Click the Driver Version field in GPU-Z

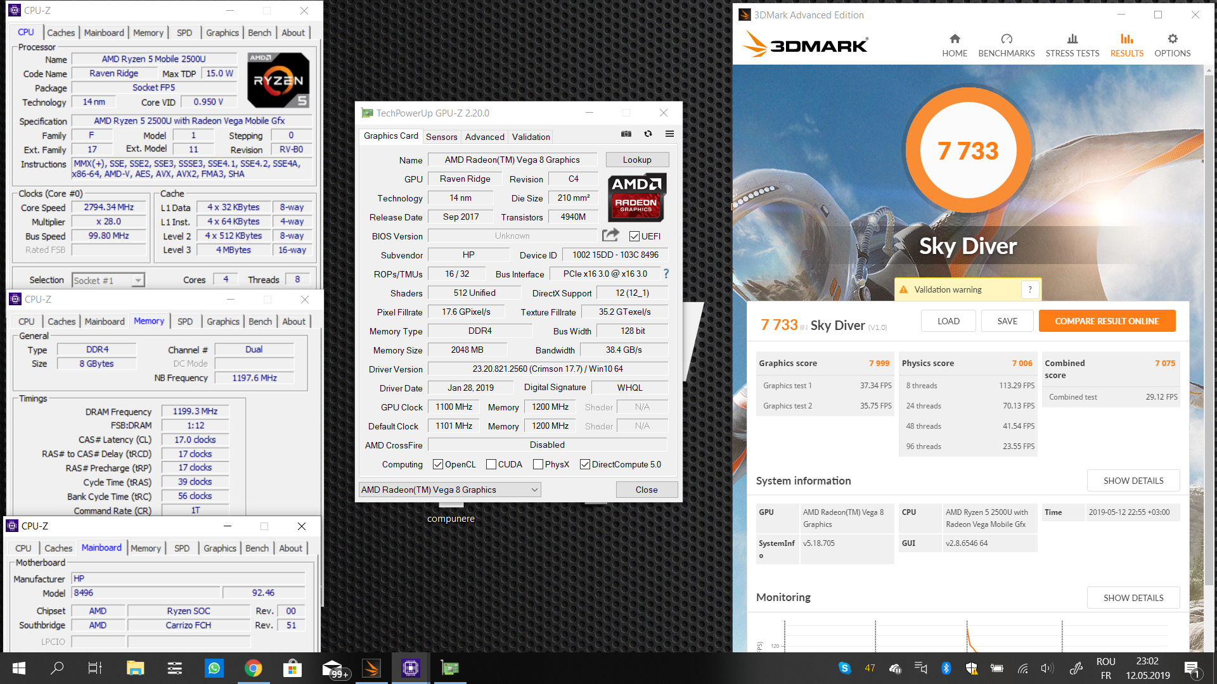[x=548, y=369]
